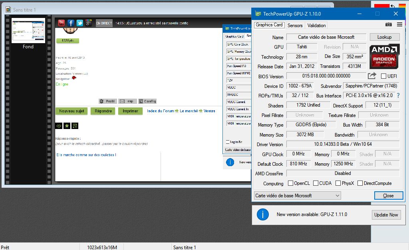Click the Index du Forum link
Screen dimensions: 409x250
[x=161, y=111]
